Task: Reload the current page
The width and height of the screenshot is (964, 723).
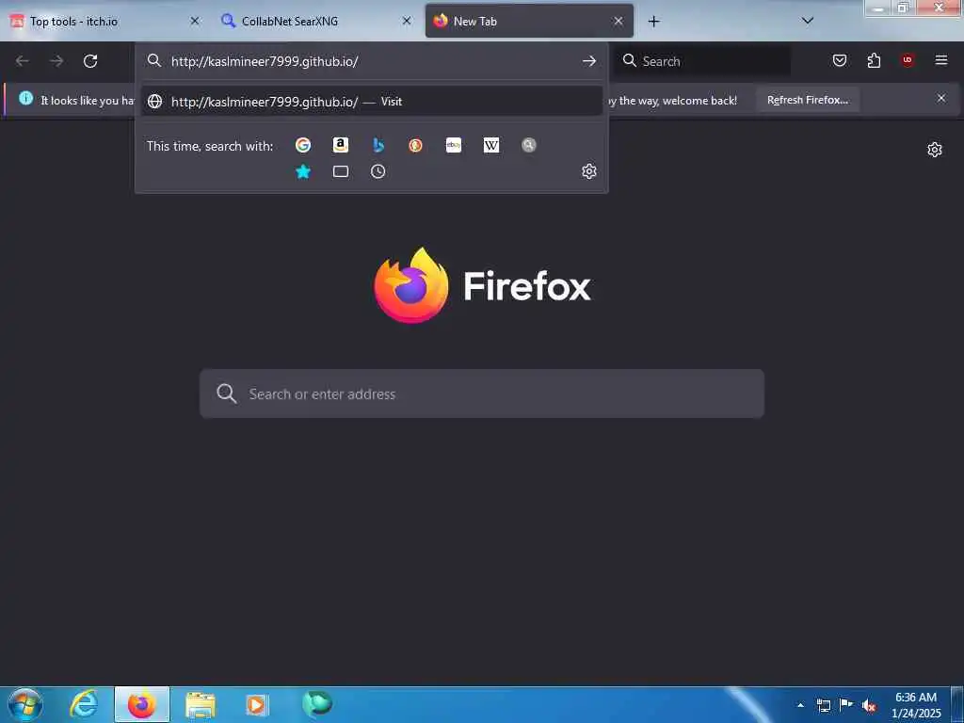Action: (90, 61)
